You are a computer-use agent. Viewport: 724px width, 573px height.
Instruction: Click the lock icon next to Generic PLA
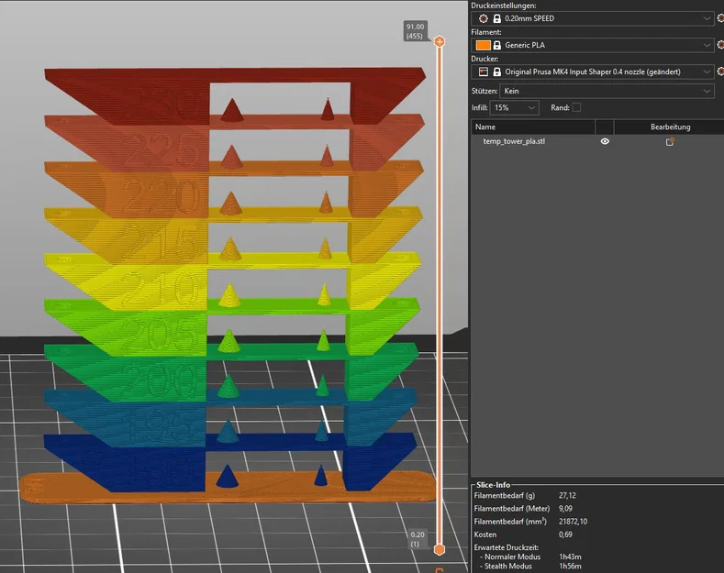point(496,45)
